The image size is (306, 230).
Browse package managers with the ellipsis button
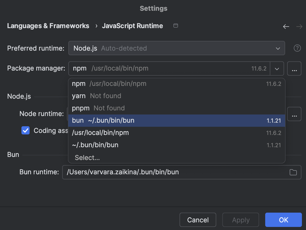pyautogui.click(x=294, y=68)
